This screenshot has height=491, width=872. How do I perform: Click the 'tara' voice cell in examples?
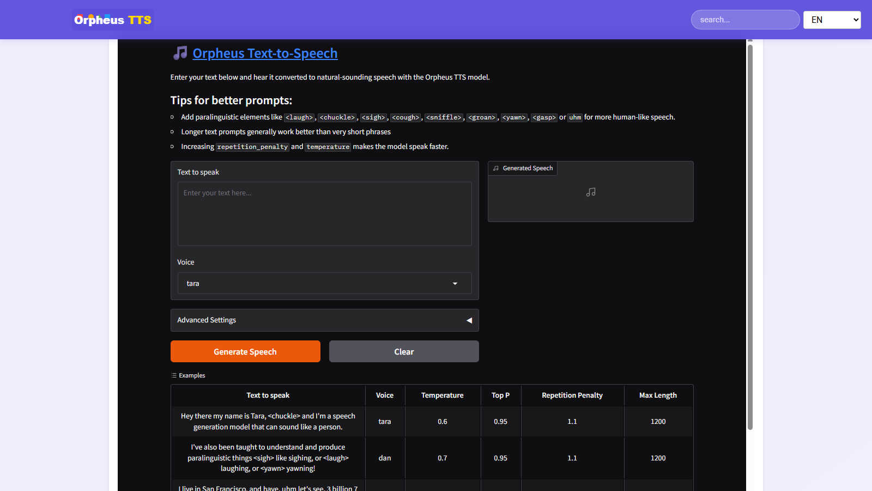(x=385, y=421)
